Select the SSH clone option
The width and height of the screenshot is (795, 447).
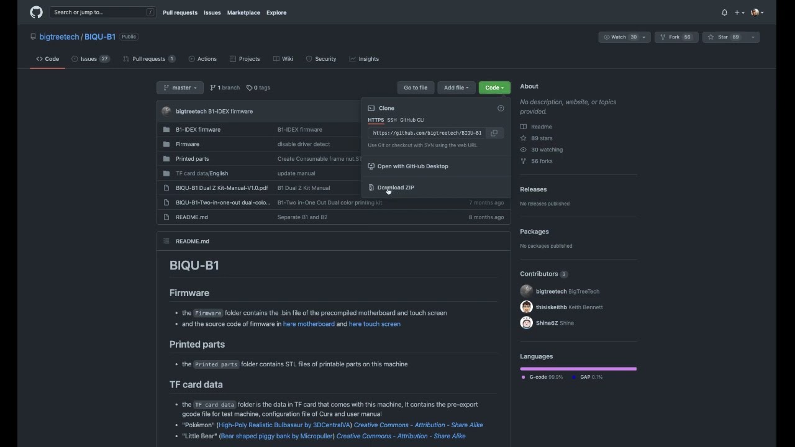[392, 120]
